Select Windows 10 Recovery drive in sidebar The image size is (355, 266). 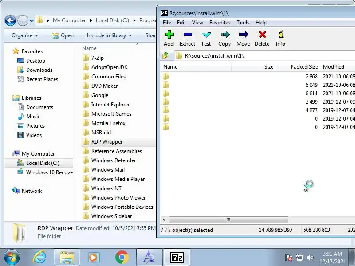click(45, 172)
